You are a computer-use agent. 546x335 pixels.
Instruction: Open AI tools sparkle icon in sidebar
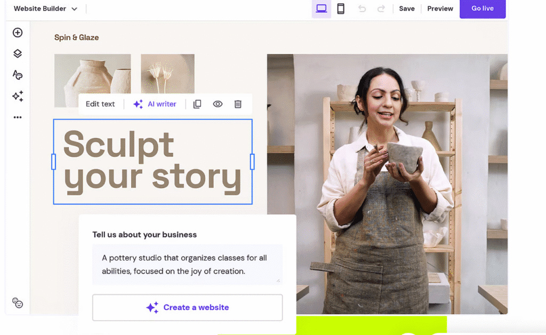coord(18,96)
